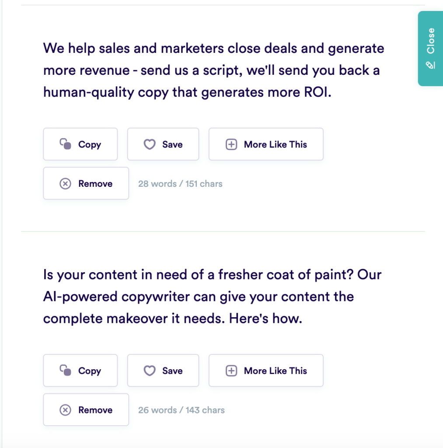Click the plus icon on first More Like This

[x=232, y=144]
